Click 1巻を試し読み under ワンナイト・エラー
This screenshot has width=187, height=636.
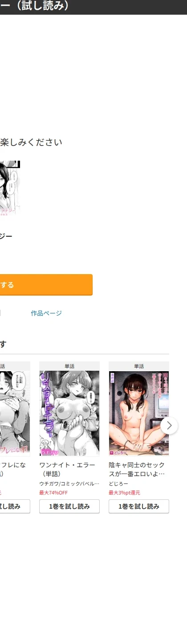[x=69, y=506]
